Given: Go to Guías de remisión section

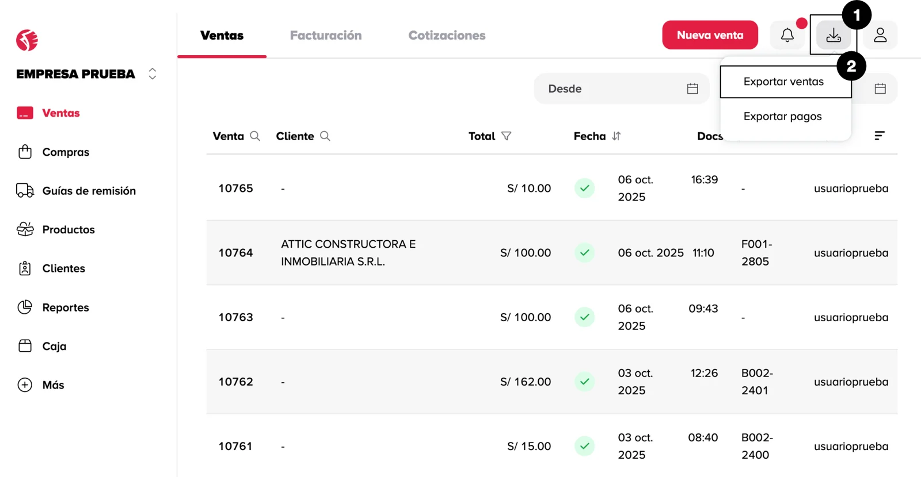Looking at the screenshot, I should pos(89,191).
